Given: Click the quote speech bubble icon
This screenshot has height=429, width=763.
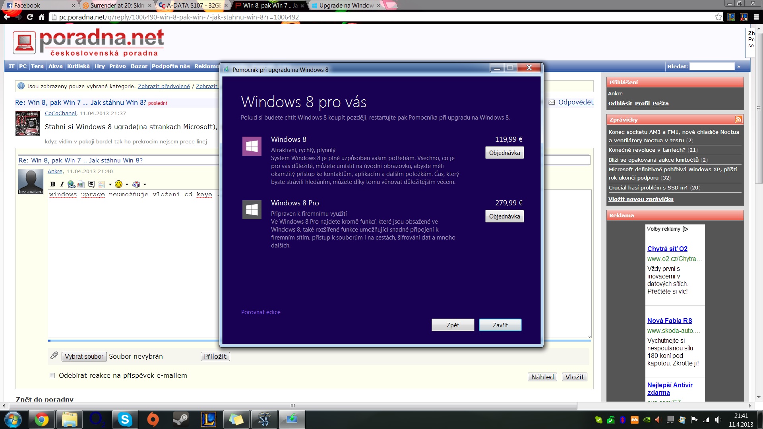Looking at the screenshot, I should (x=91, y=184).
